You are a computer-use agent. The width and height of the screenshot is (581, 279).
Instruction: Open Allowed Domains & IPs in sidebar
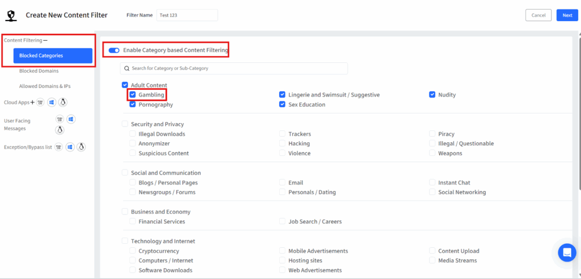45,86
